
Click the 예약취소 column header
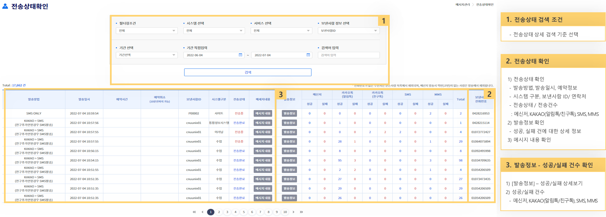159,99
